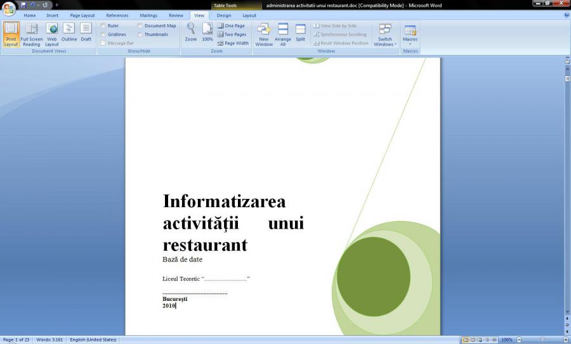Click the zoom slider in status bar
This screenshot has width=571, height=344.
[541, 340]
